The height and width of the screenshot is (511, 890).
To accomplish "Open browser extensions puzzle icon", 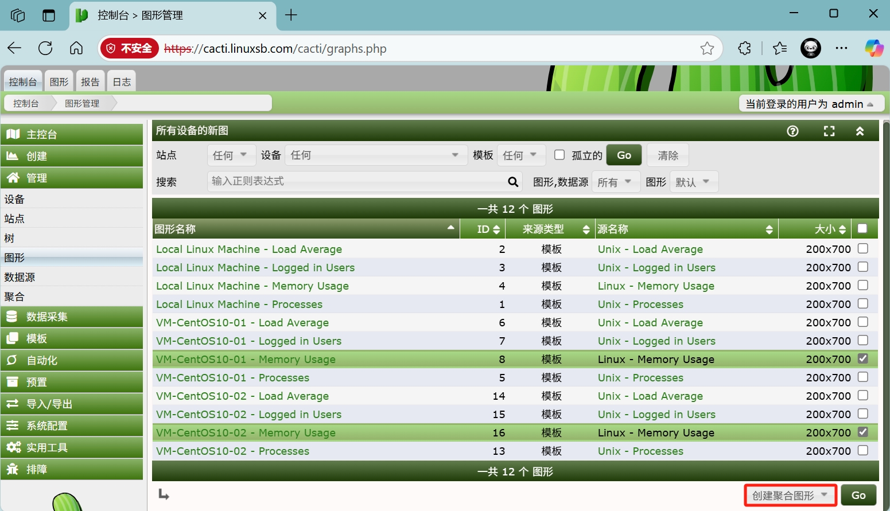I will pos(744,49).
